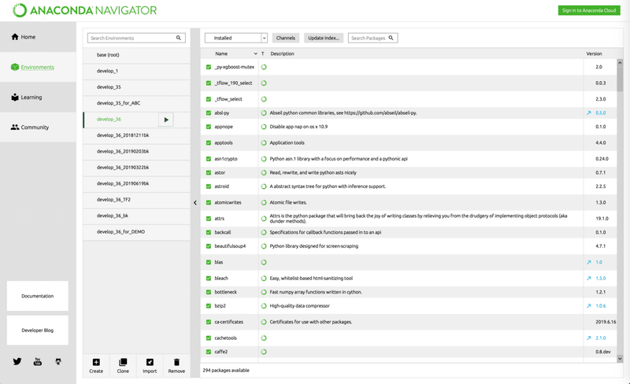
Task: Click the backcall package name
Action: (223, 232)
